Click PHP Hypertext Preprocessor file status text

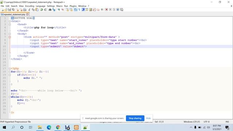tap(15, 122)
